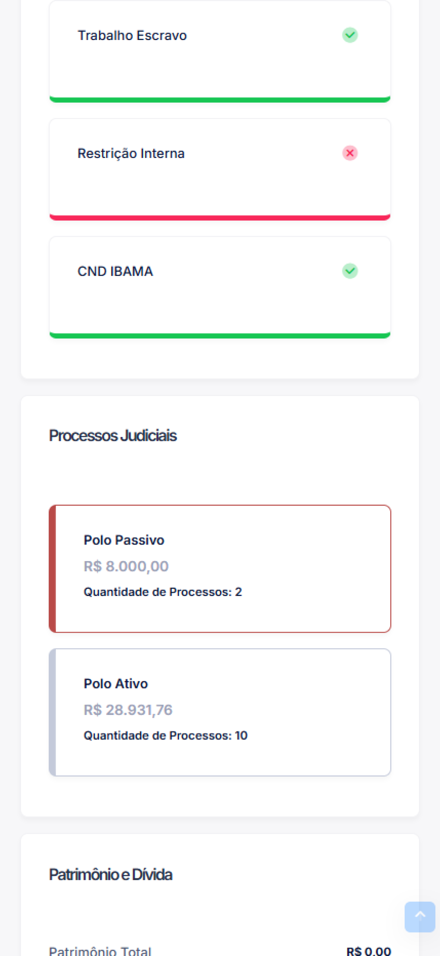This screenshot has height=956, width=440.
Task: Click the R$ 8.000,00 value
Action: (x=126, y=566)
